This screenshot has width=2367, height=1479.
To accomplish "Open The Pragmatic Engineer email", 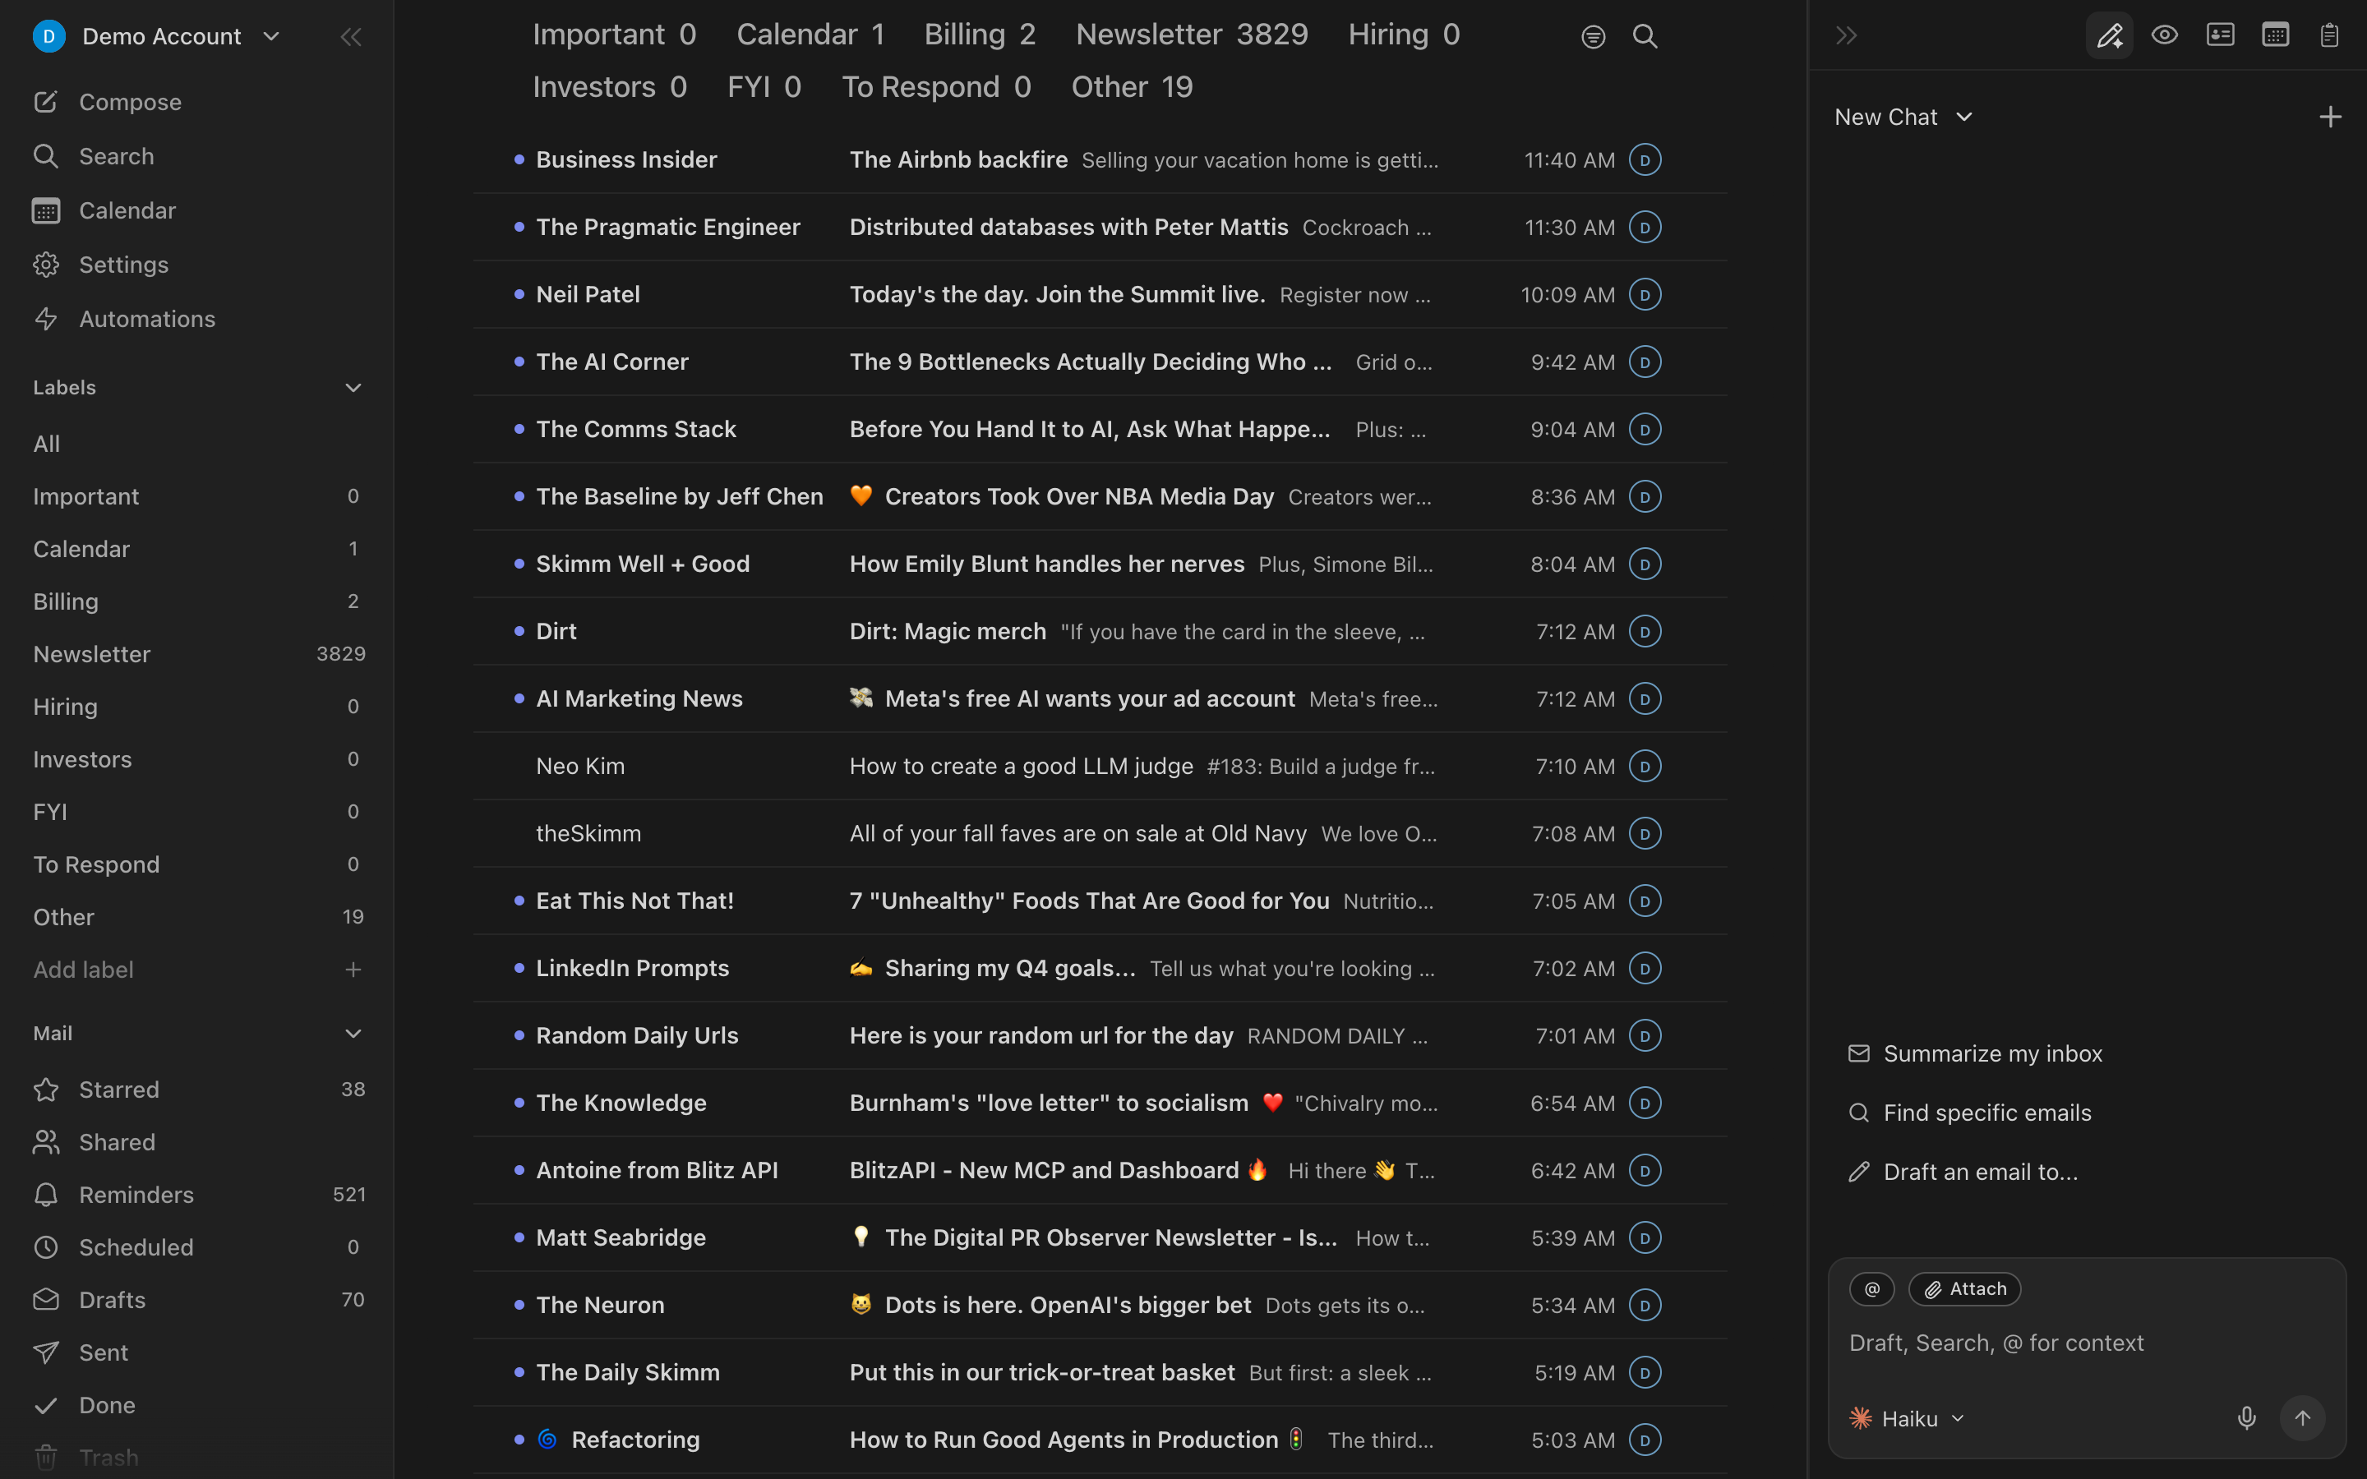I will (1100, 227).
